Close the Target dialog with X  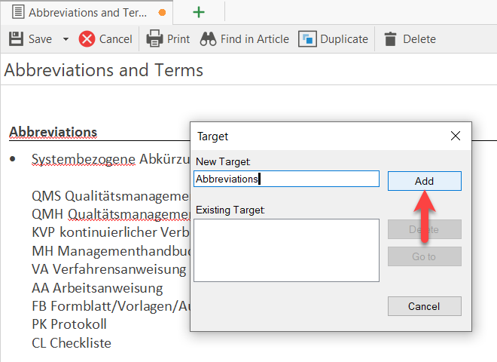coord(455,137)
